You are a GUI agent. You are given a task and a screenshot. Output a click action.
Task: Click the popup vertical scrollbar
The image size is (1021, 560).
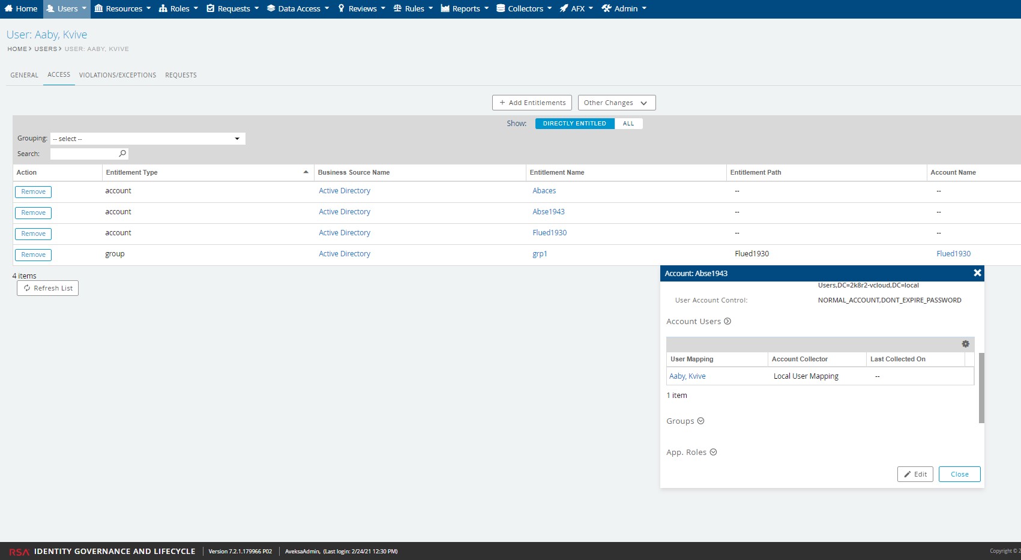coord(981,388)
